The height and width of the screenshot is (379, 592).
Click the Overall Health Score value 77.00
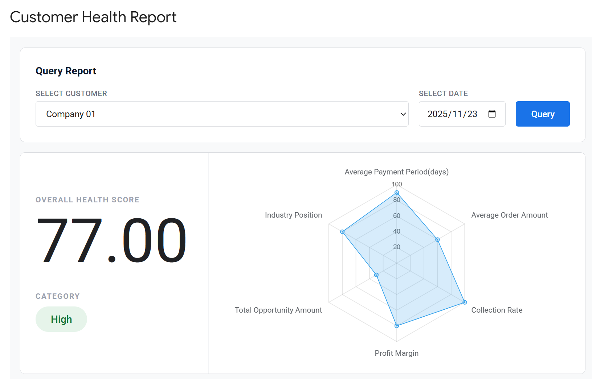111,240
